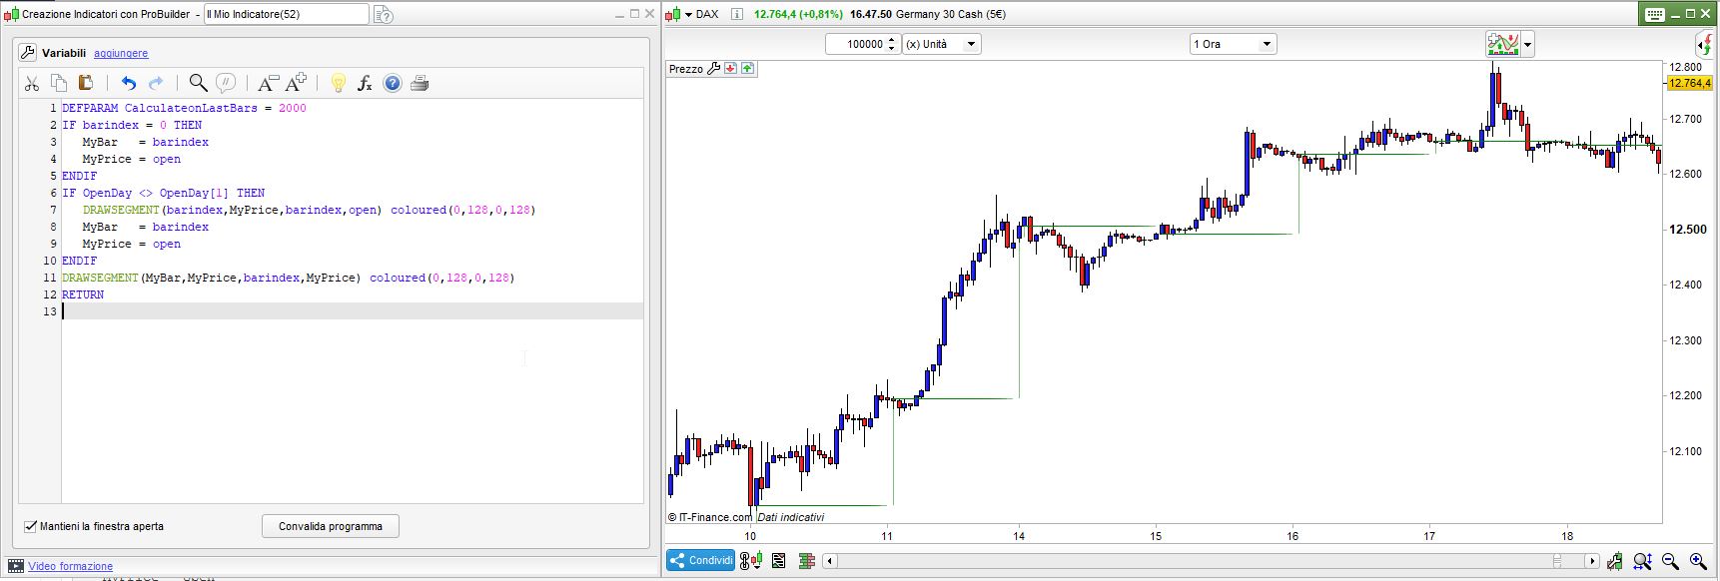Click the chart zoom in magnifier

click(1698, 561)
